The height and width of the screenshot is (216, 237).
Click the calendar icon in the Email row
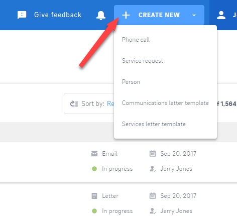[x=153, y=154]
